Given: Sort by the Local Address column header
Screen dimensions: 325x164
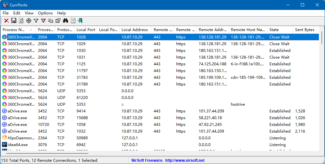Looking at the screenshot, I should (x=136, y=30).
